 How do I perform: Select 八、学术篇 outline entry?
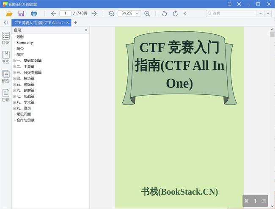25,102
